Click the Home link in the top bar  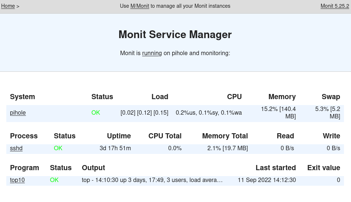click(8, 6)
